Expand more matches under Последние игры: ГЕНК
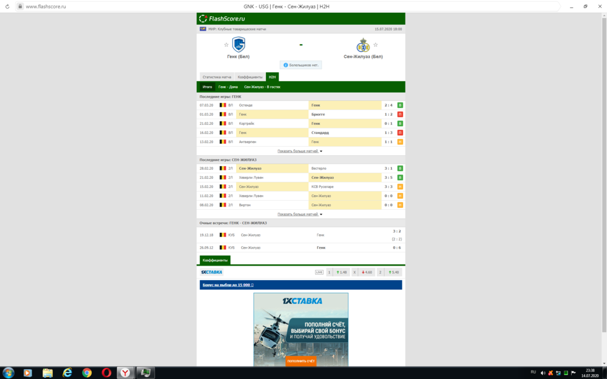 click(300, 151)
